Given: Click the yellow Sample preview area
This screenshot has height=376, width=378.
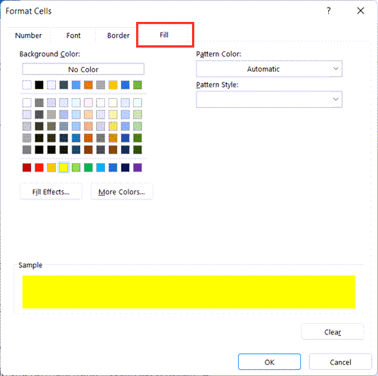Looking at the screenshot, I should tap(189, 292).
